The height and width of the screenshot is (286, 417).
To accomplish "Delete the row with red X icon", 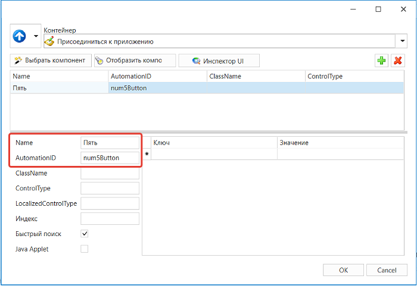I will (397, 61).
